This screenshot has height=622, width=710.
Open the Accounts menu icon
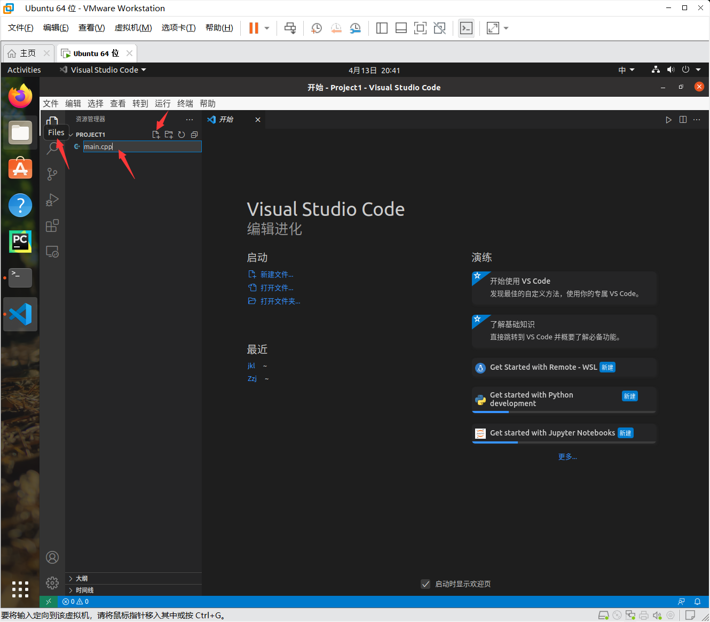point(52,557)
